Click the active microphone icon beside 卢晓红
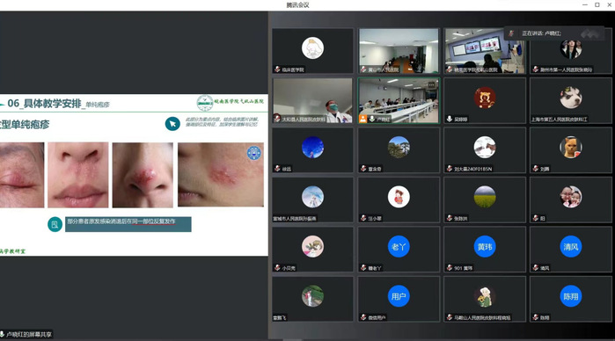615x341 pixels. pos(371,119)
